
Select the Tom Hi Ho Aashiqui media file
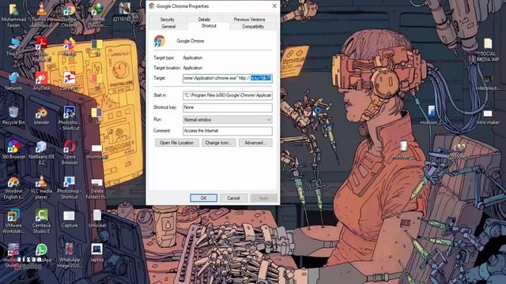click(41, 15)
